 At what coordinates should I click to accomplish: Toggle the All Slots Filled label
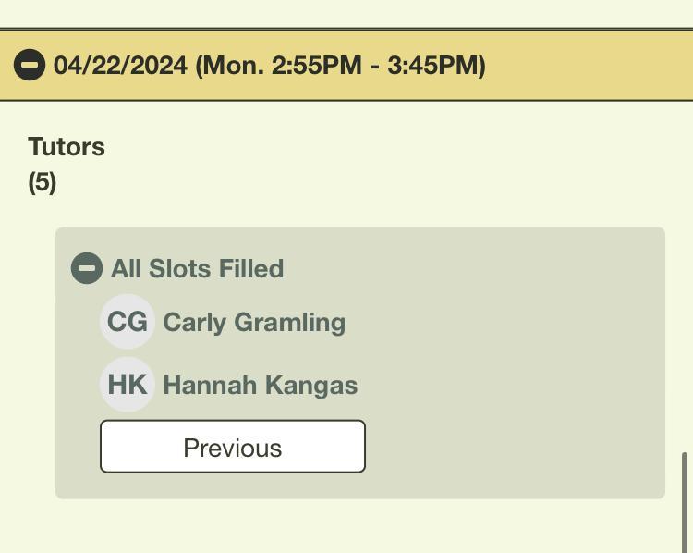pos(197,269)
